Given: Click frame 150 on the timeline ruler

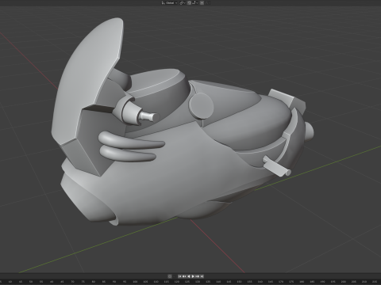Looking at the screenshot, I should pyautogui.click(x=240, y=282).
